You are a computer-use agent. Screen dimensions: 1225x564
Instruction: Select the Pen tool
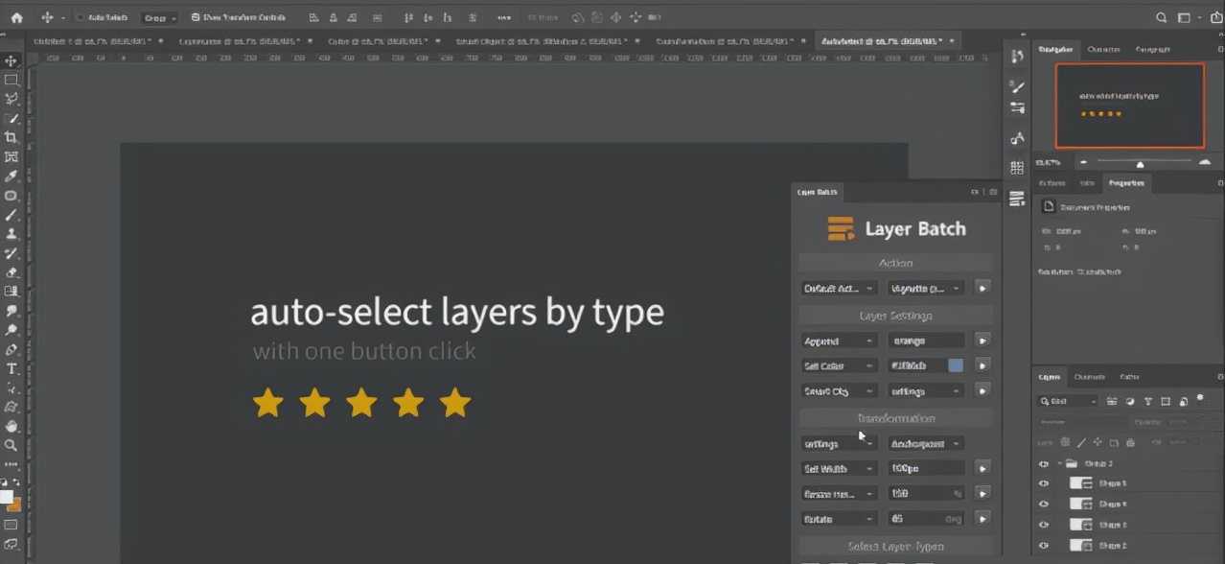coord(12,350)
